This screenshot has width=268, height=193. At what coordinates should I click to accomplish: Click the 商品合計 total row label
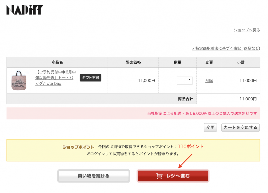185,99
